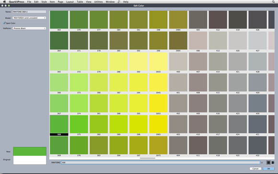Select the PANTONE 3965 swatch
278x174 pixels.
pyautogui.click(x=158, y=124)
